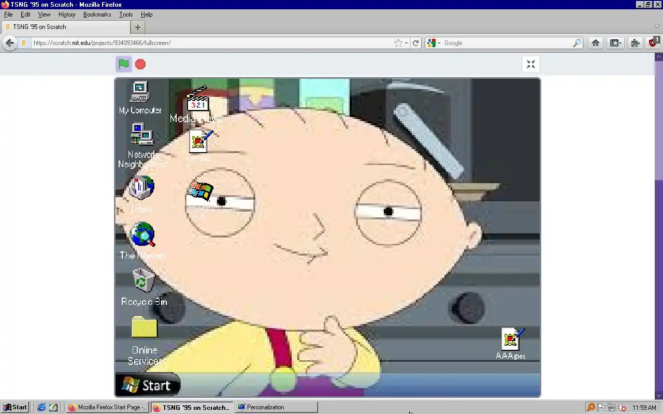Click the notepad quick launch icon
This screenshot has height=414, width=663.
(53, 407)
